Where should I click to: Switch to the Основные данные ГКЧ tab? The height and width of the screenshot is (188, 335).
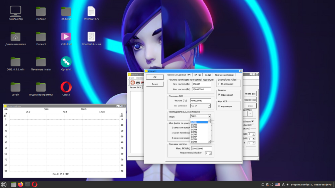[x=179, y=75]
